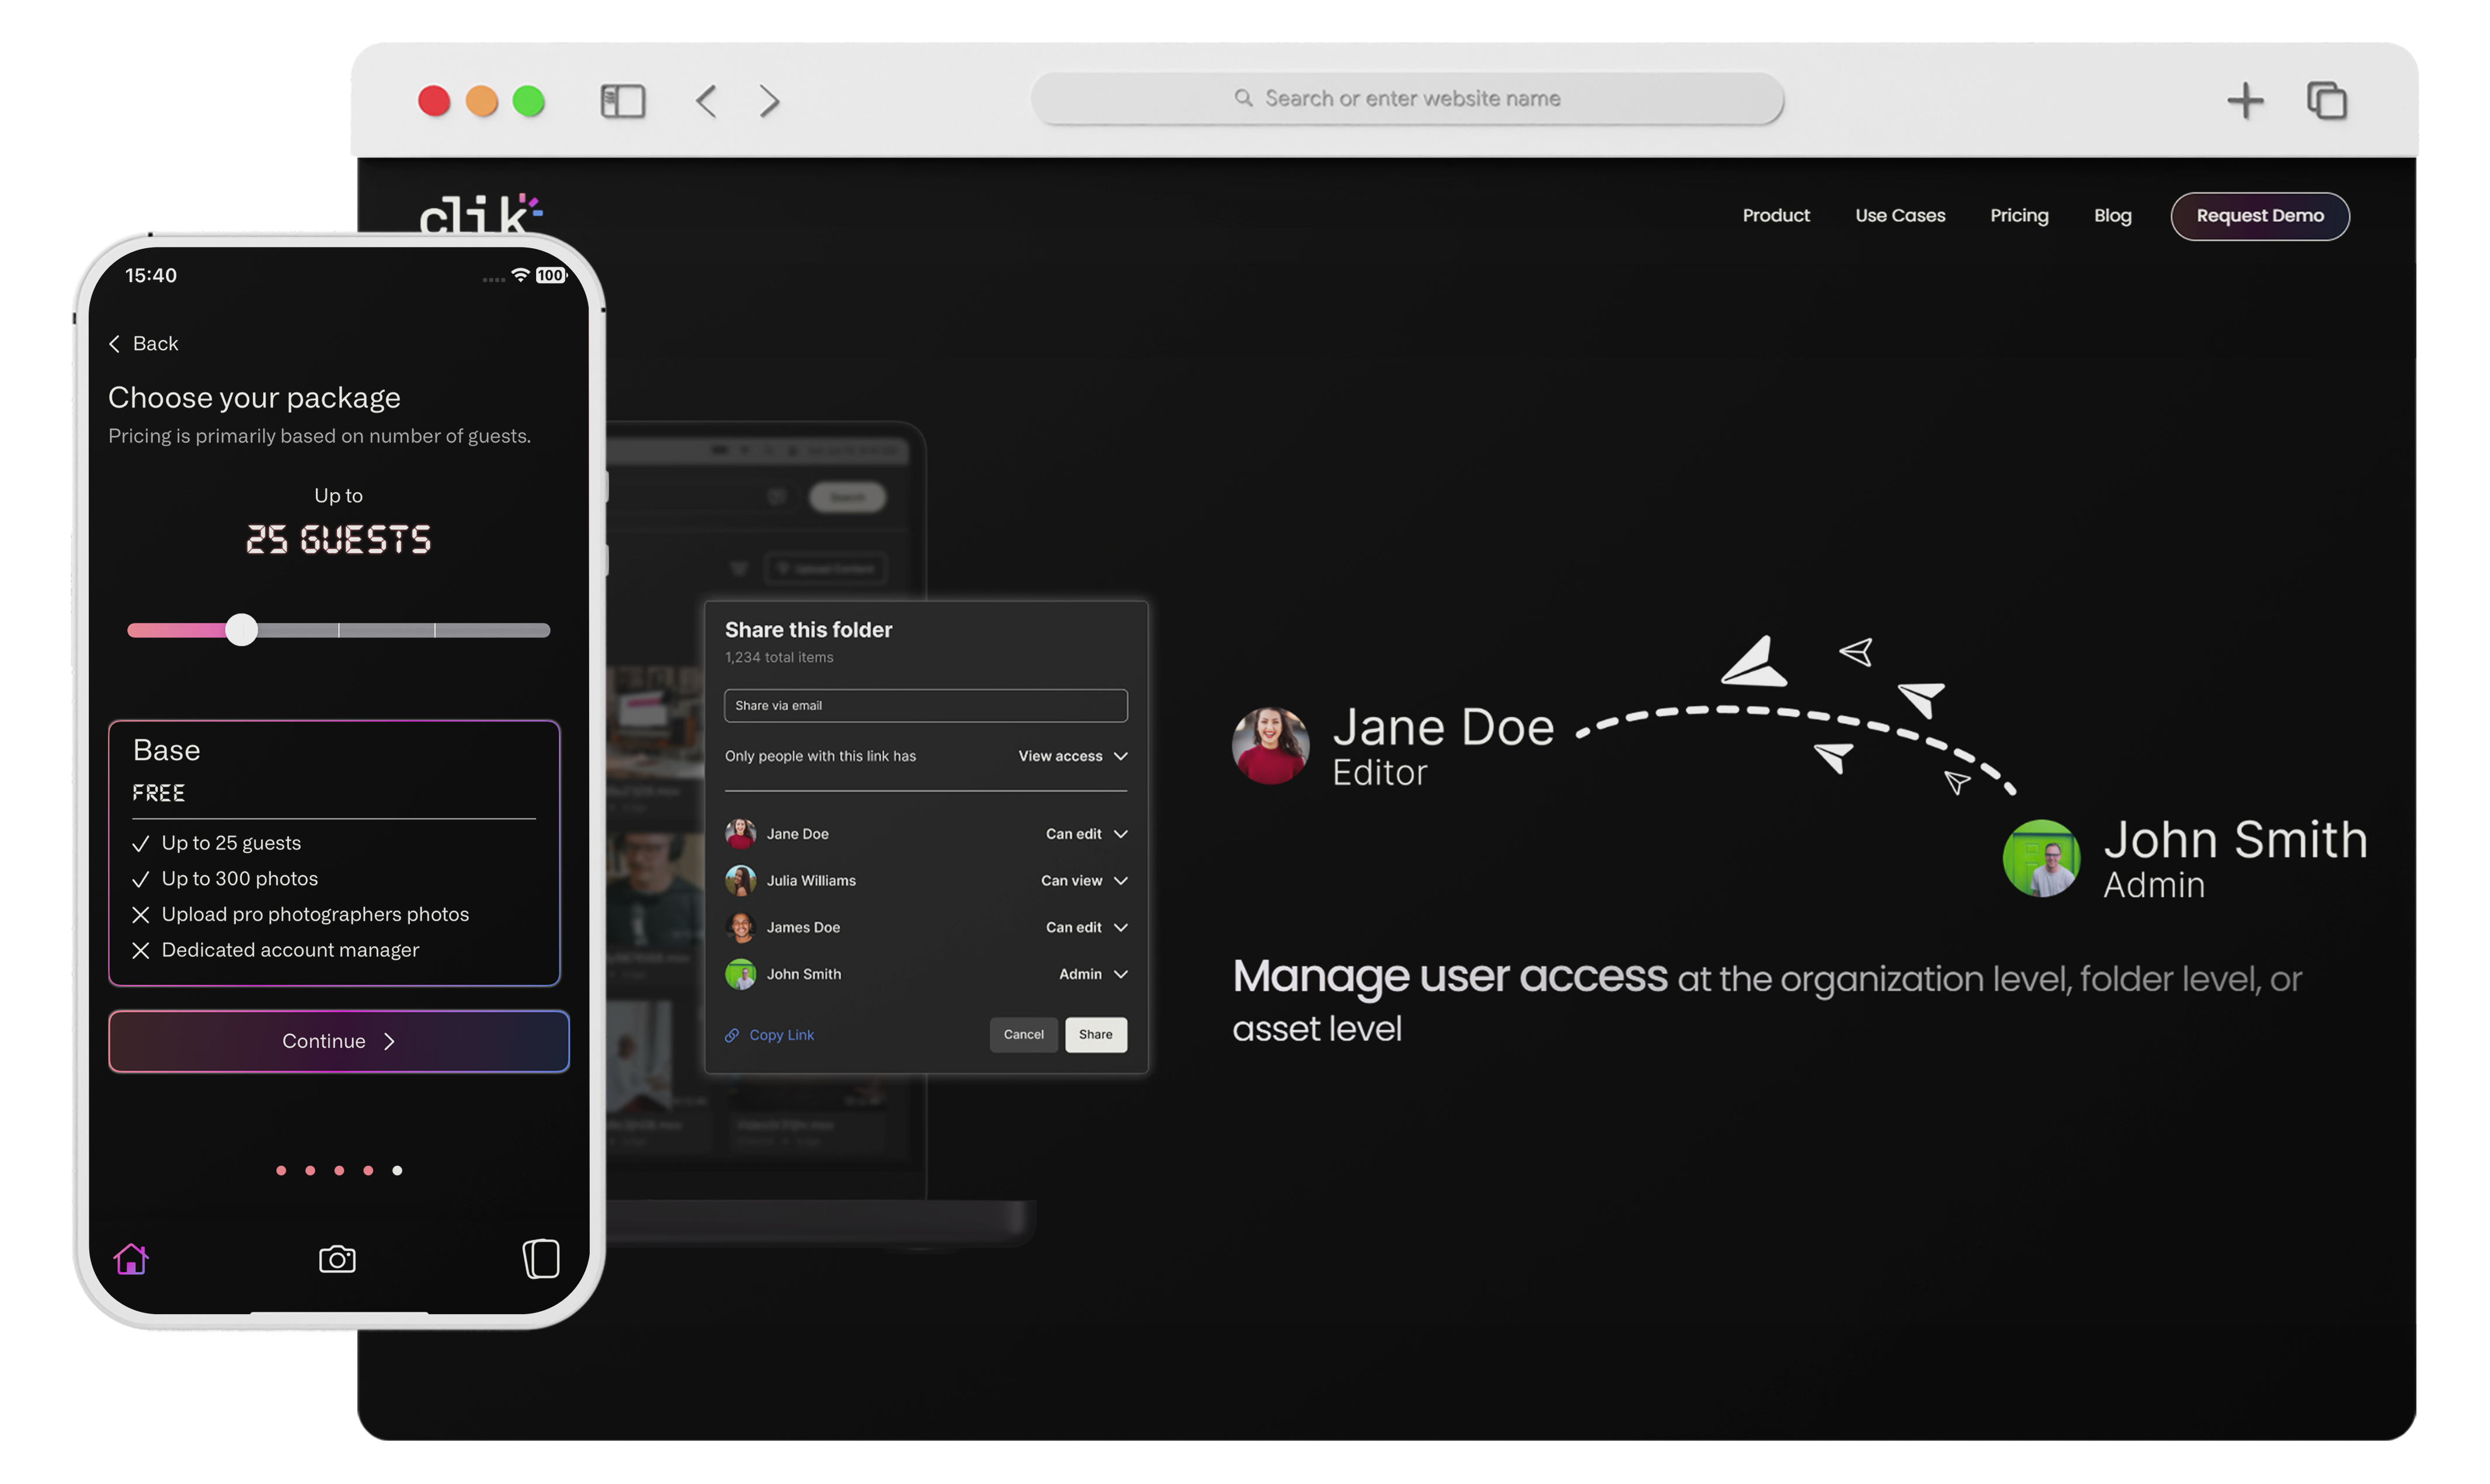Select the third pagination dot on phone

pos(339,1171)
